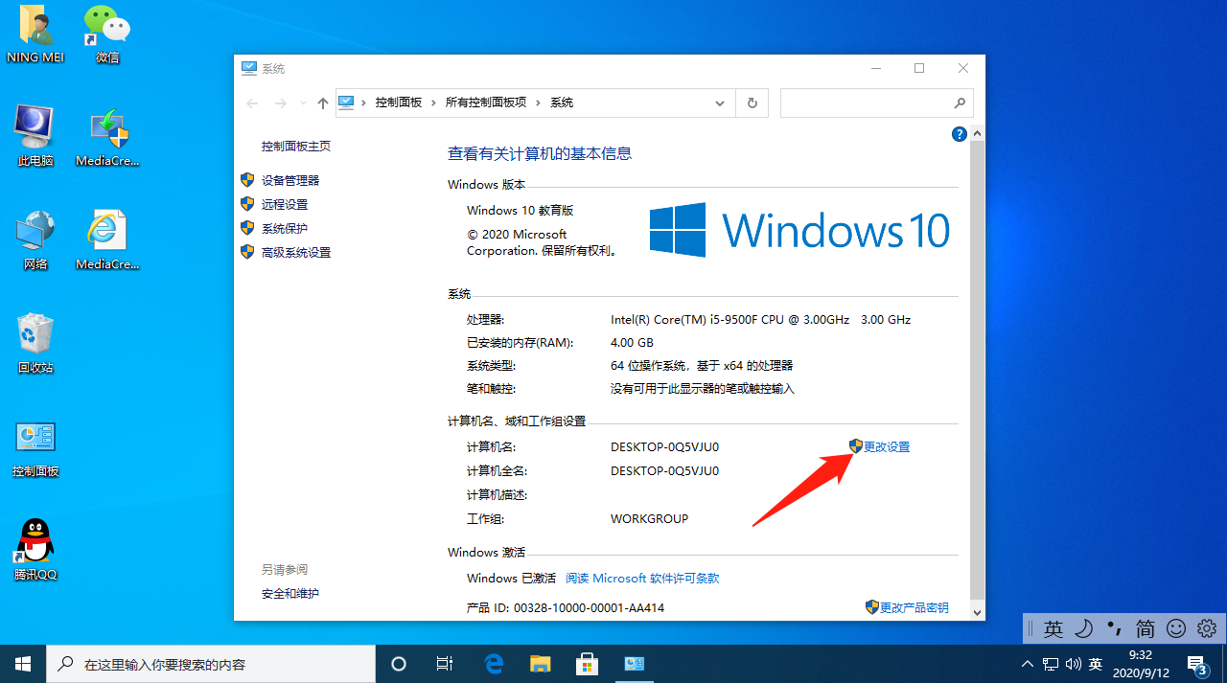Expand hidden icons in the system tray

pos(1027,663)
